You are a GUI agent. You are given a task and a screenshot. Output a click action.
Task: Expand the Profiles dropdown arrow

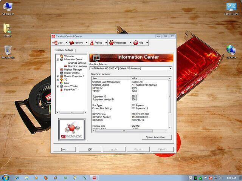(x=106, y=43)
